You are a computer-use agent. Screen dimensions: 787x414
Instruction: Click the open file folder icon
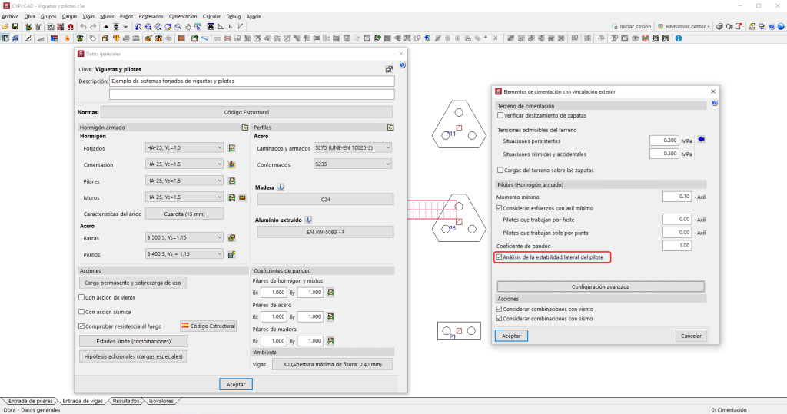5,27
